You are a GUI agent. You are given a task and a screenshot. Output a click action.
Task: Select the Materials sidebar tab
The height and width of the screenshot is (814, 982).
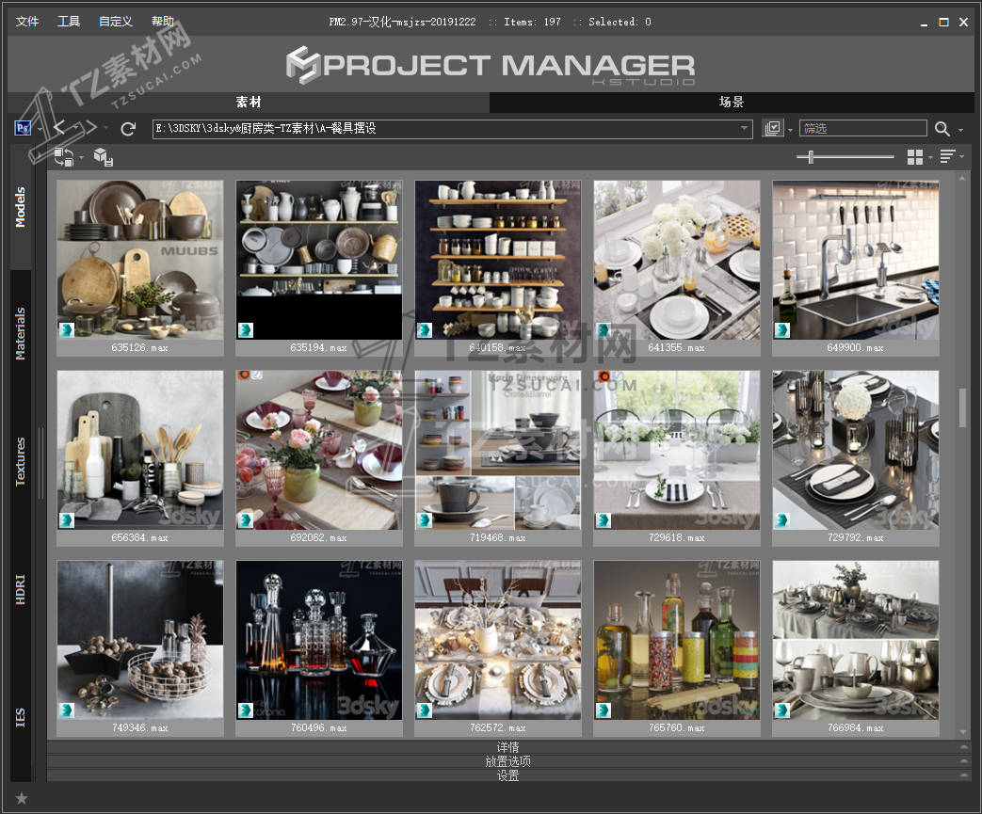click(20, 334)
